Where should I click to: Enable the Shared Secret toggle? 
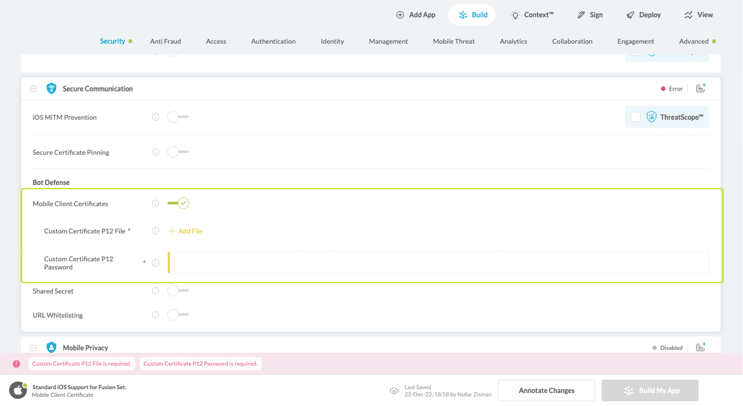pos(177,291)
